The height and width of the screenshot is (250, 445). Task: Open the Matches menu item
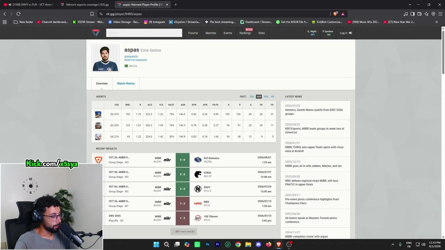click(x=211, y=33)
